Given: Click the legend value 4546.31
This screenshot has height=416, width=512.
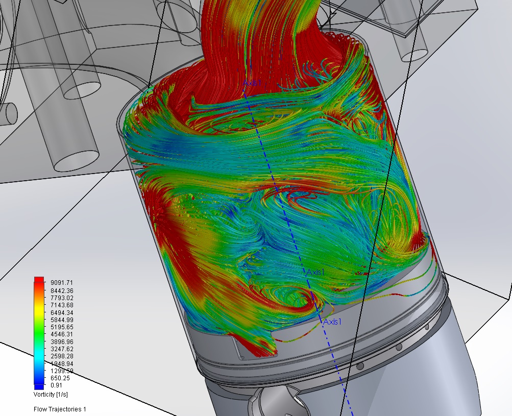Looking at the screenshot, I should coord(62,334).
